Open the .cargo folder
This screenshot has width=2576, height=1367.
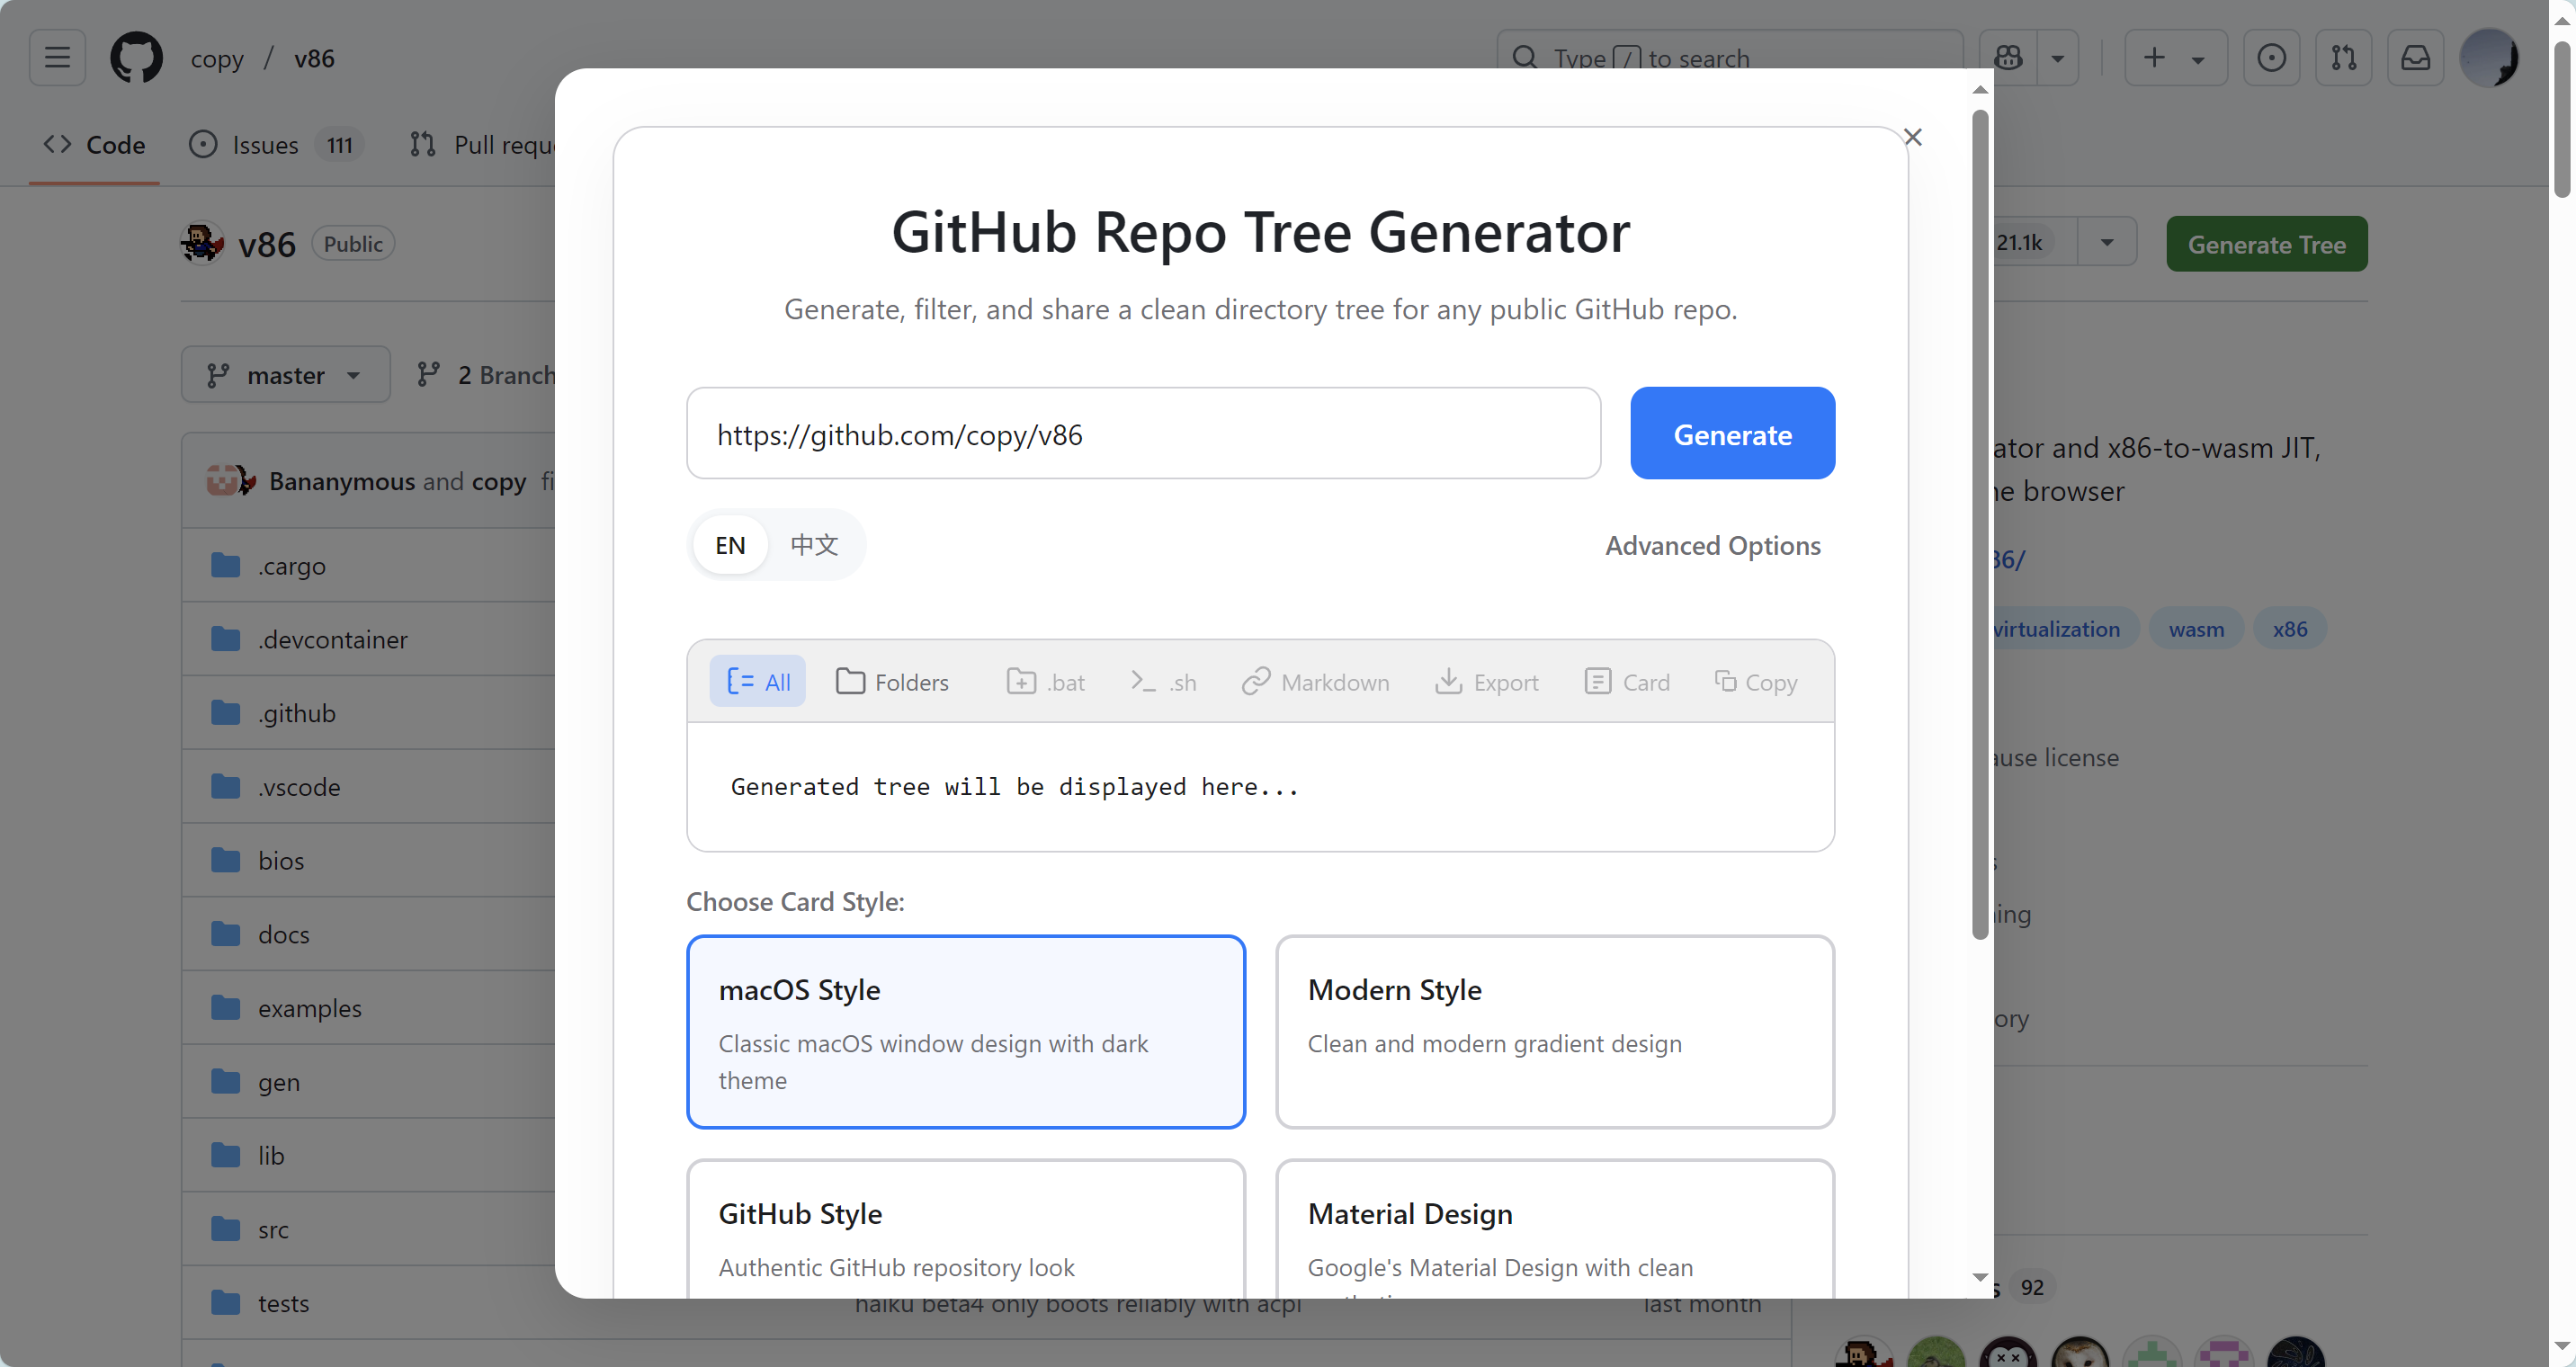tap(291, 566)
